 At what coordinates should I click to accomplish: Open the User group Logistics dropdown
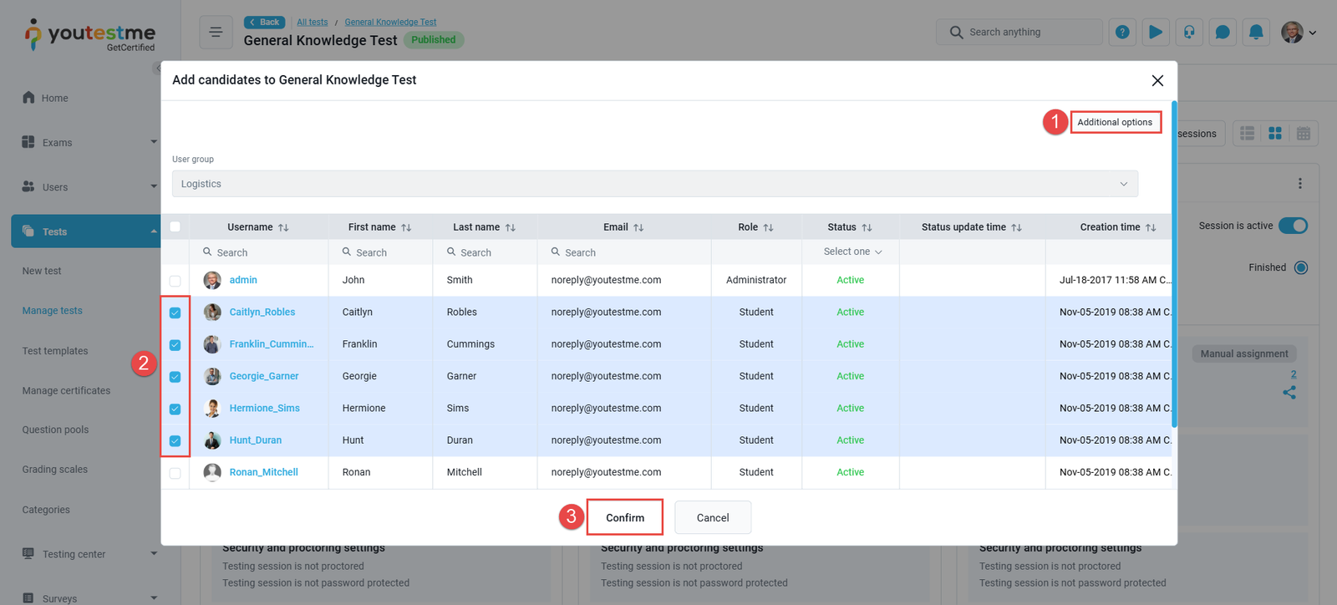click(x=654, y=184)
